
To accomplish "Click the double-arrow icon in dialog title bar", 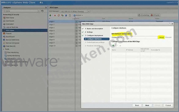I will coord(172,24).
